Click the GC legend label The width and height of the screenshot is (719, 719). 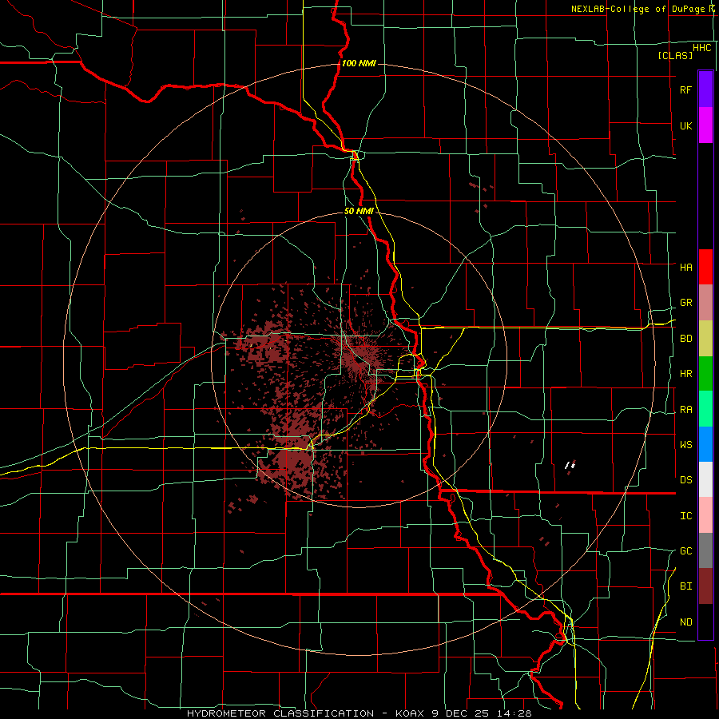[x=685, y=551]
